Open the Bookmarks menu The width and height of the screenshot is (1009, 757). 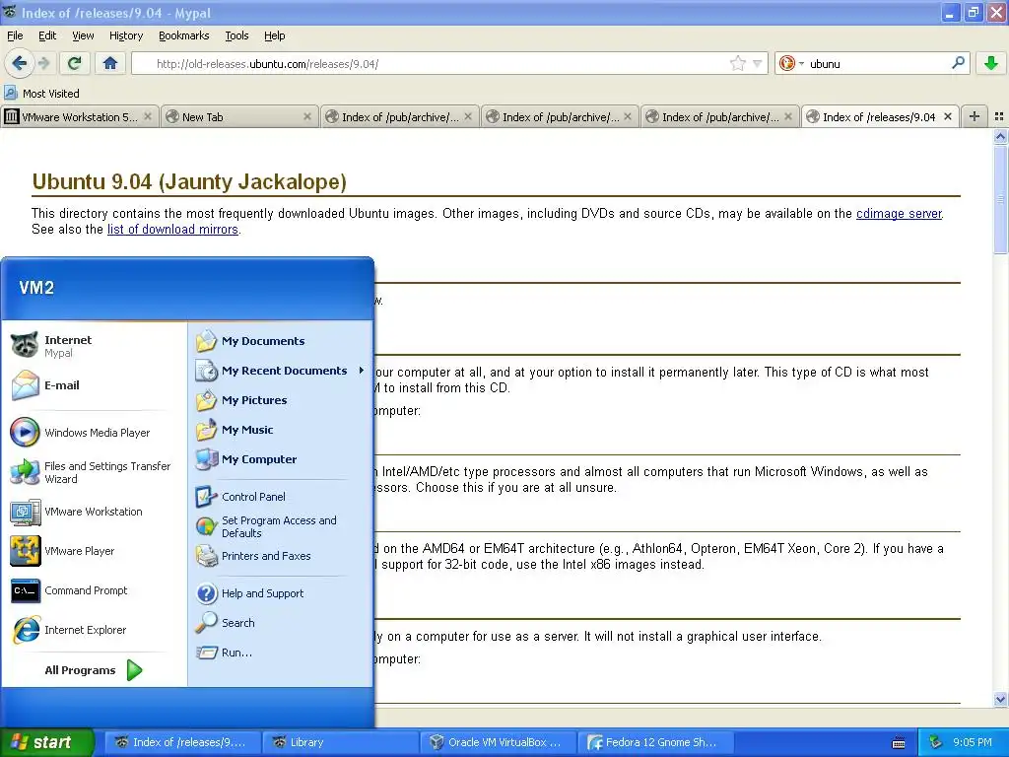pos(183,35)
